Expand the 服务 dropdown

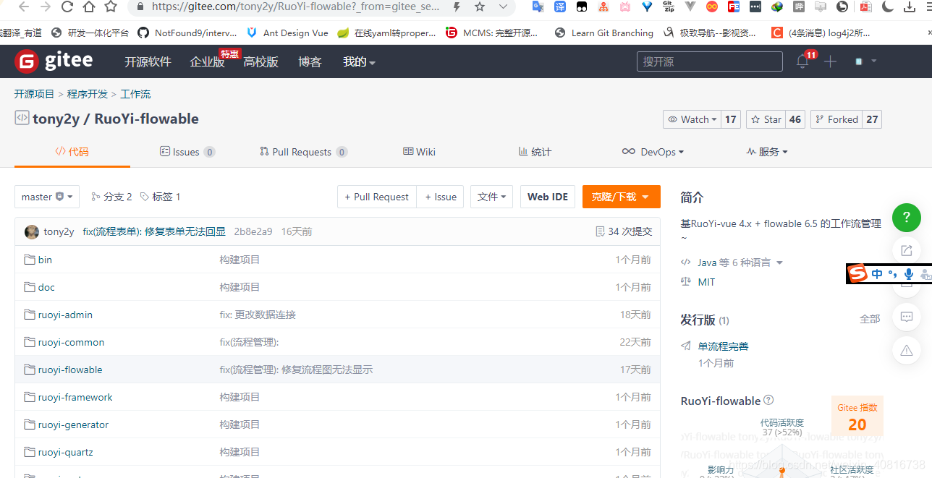coord(766,152)
